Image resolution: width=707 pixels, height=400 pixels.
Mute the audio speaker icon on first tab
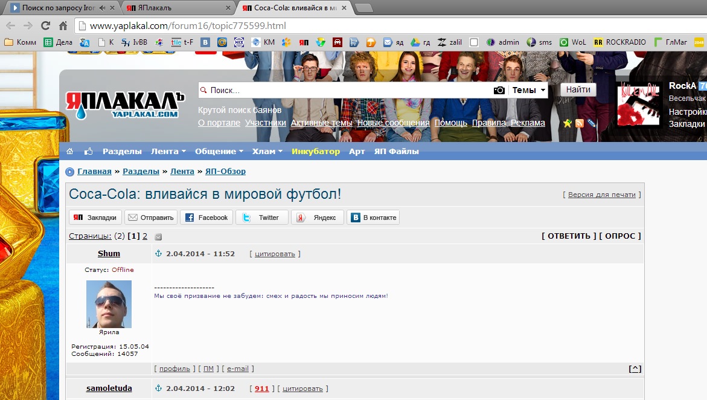[x=102, y=8]
